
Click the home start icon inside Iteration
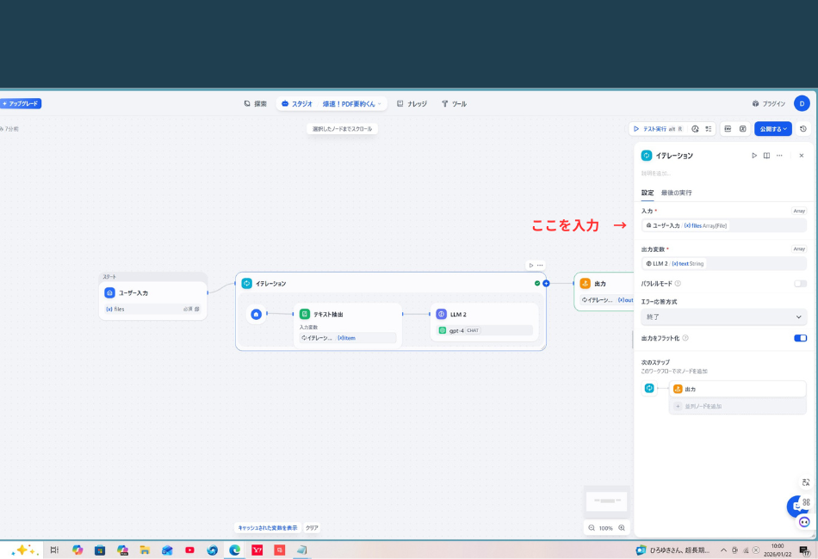pyautogui.click(x=256, y=314)
